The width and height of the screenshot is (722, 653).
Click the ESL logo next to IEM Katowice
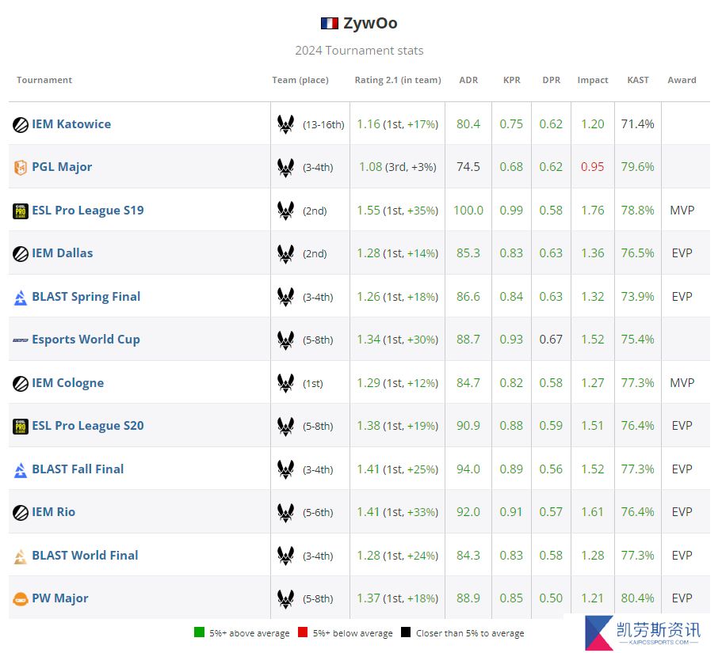pos(21,124)
